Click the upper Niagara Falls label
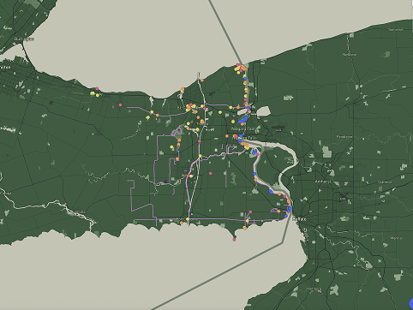The image size is (413, 310). [x=242, y=129]
